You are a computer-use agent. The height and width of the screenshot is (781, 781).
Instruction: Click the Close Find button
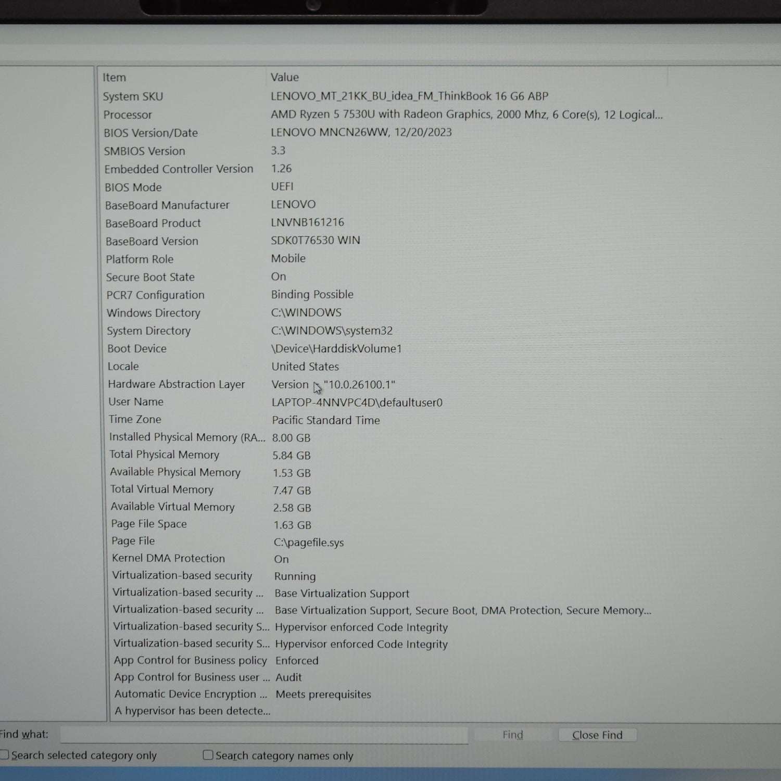[x=597, y=735]
